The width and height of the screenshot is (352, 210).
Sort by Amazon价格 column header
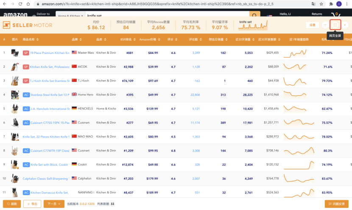click(x=148, y=39)
